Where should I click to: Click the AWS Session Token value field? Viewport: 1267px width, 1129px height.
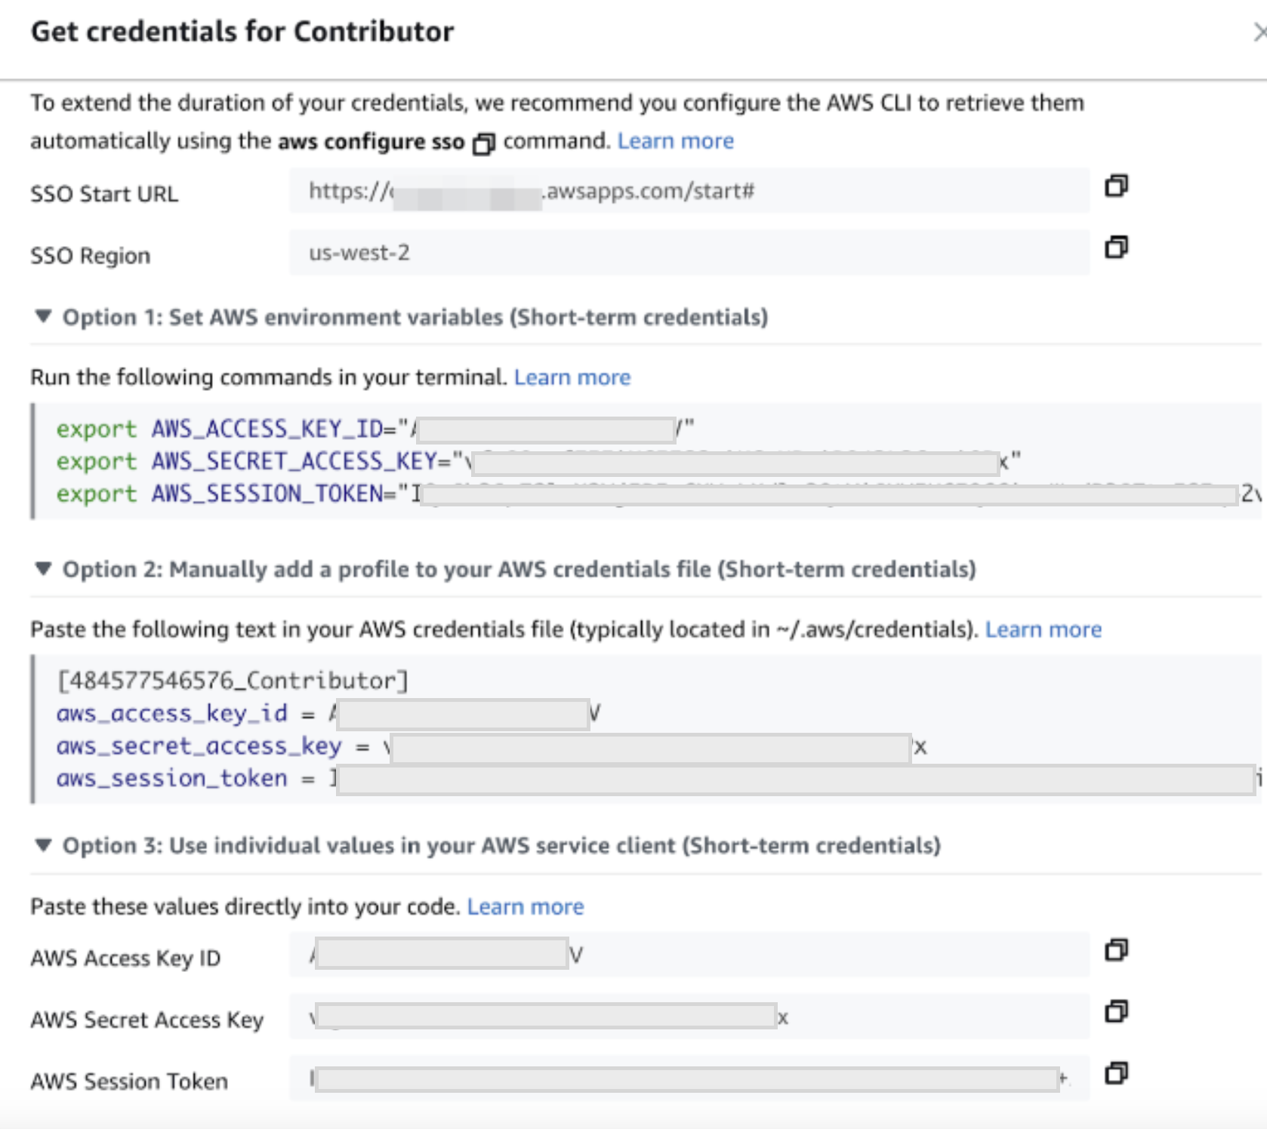(x=689, y=1078)
